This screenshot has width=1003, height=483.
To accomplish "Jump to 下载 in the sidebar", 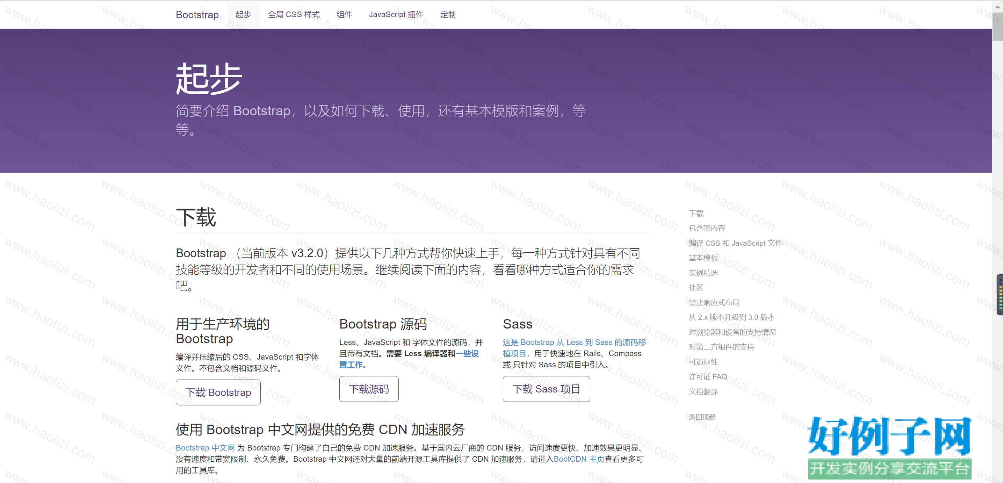I will 696,213.
